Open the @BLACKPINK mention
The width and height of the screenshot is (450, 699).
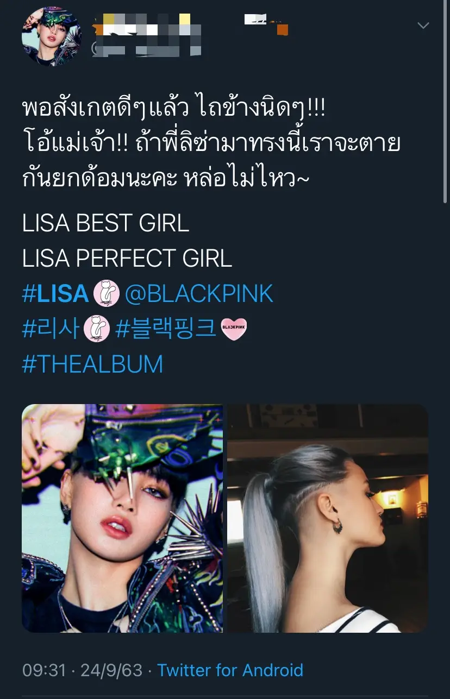(199, 294)
